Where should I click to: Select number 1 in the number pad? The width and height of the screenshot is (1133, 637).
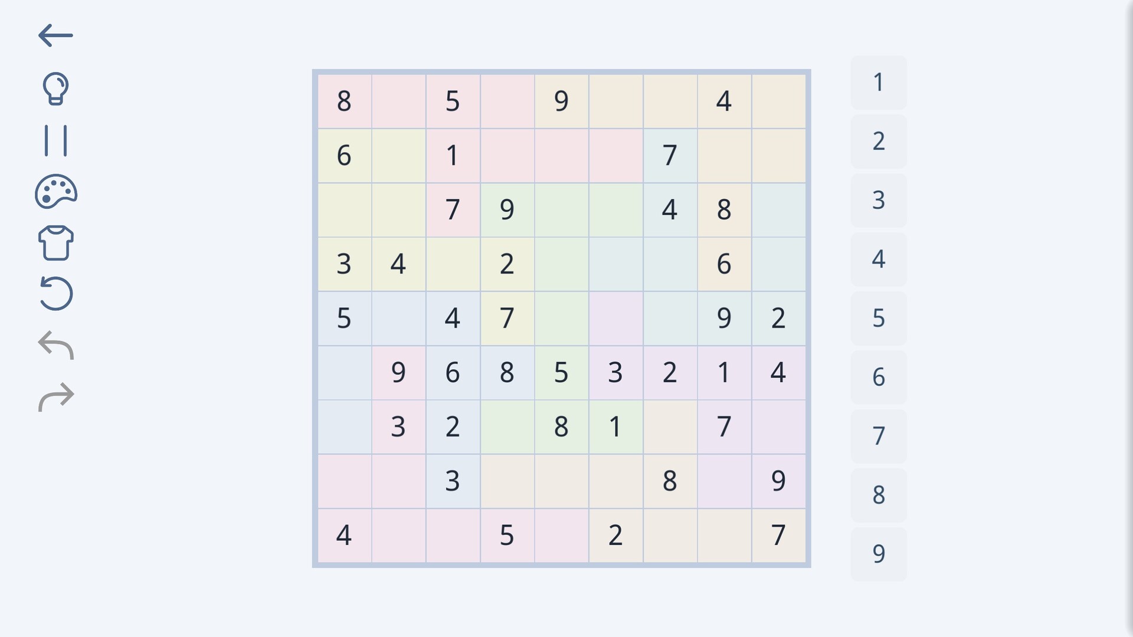tap(878, 83)
